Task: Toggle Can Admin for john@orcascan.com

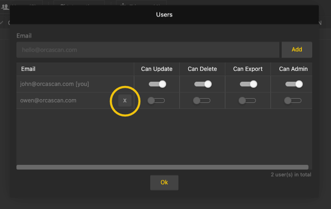Action: click(293, 84)
